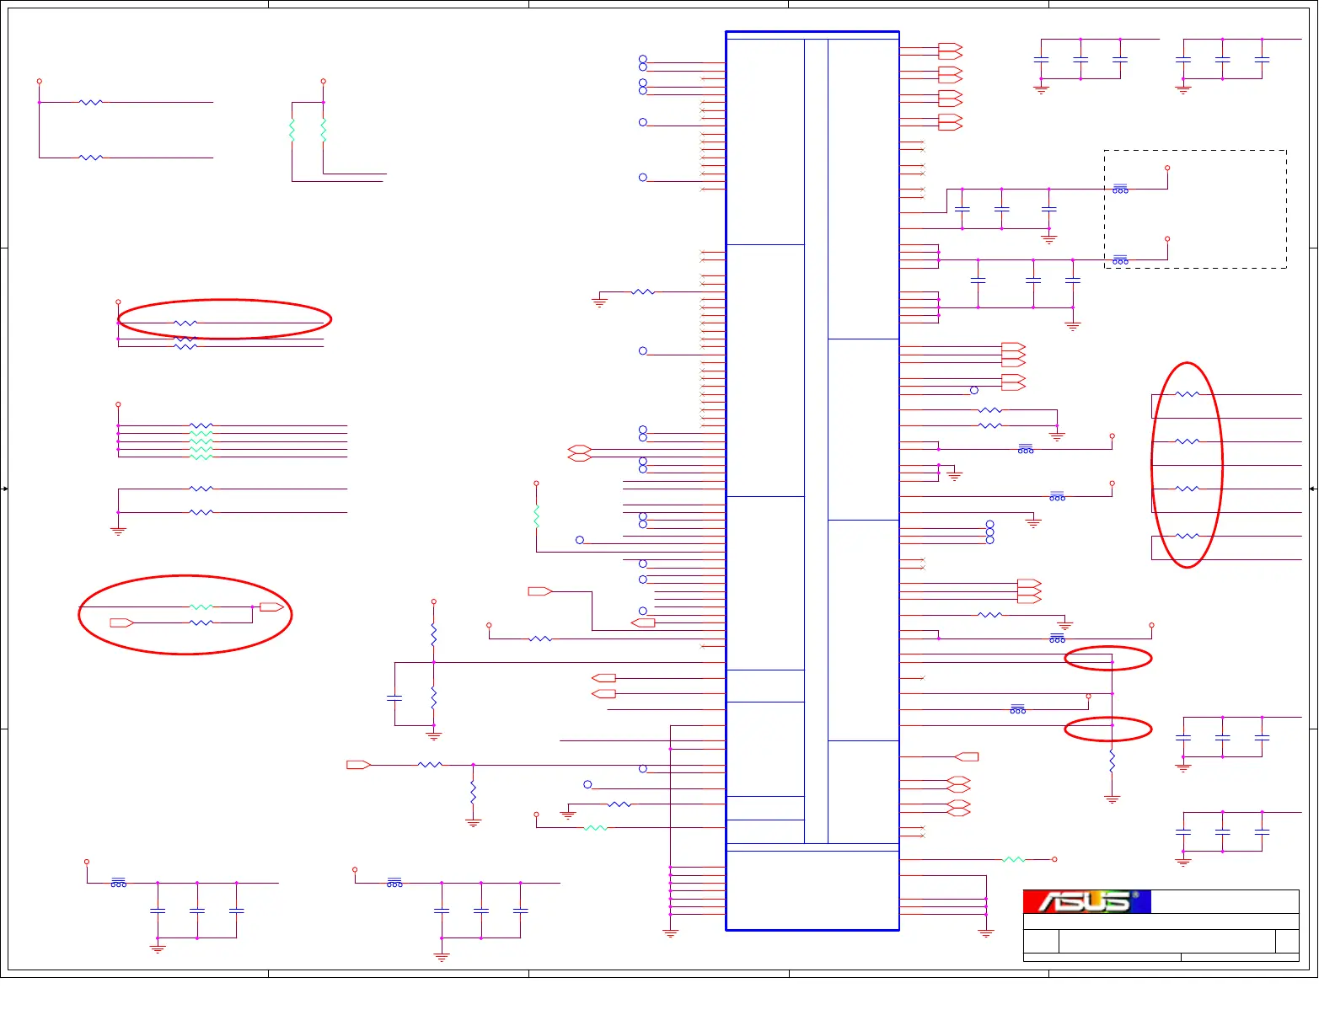Click the power pin circle at the top-left corner

[40, 82]
